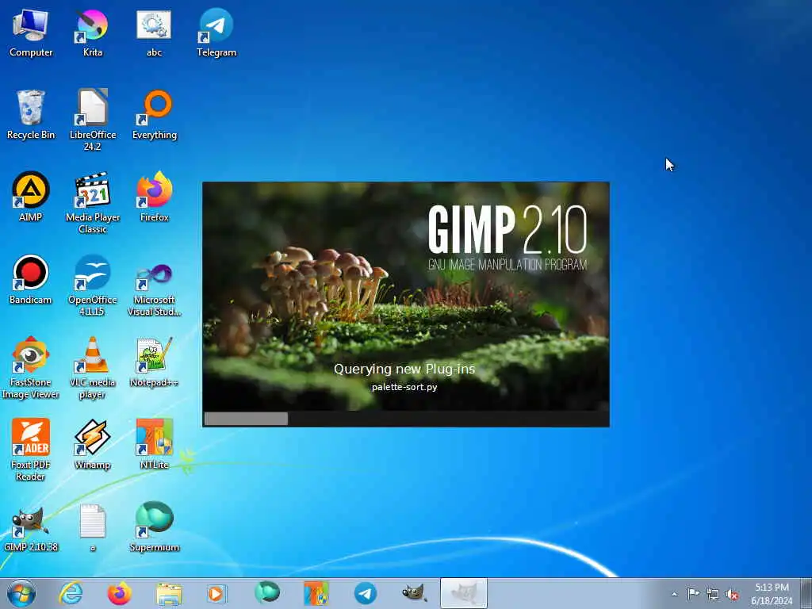
Task: Click the active GIMP splash taskbar button
Action: click(x=463, y=593)
